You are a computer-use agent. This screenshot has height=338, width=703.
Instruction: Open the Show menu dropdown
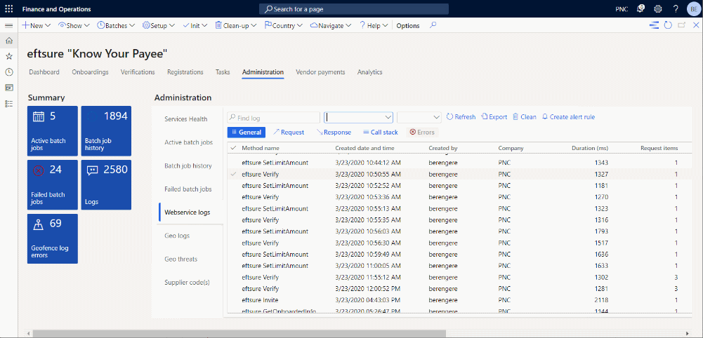coord(74,25)
